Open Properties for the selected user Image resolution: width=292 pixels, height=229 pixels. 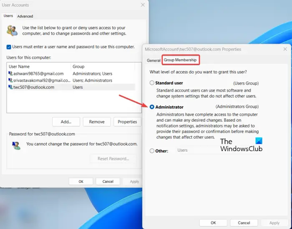tap(127, 122)
